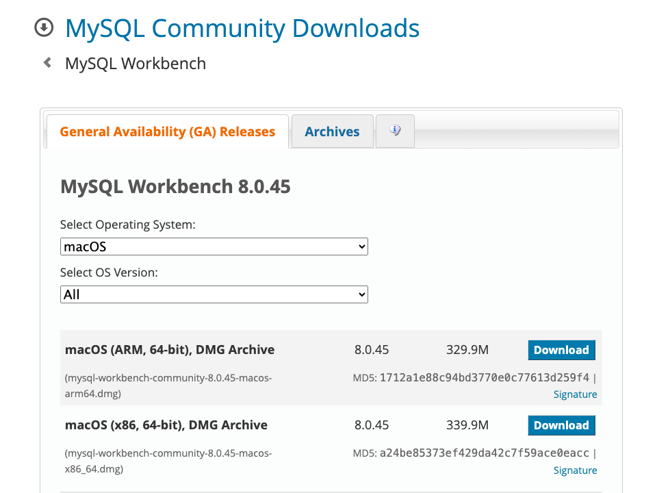Click the x86_64.dmg file name text
The height and width of the screenshot is (493, 670).
click(168, 461)
